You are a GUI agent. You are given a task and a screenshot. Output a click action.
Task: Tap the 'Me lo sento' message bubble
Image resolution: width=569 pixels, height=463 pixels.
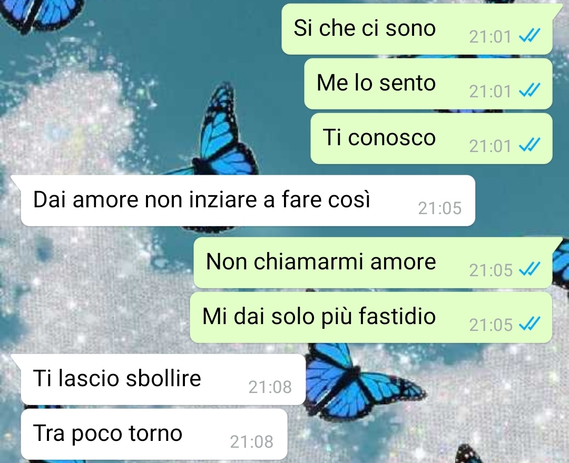428,84
